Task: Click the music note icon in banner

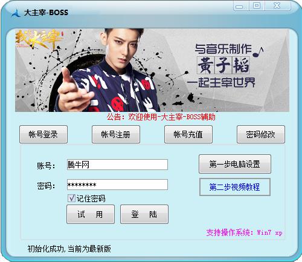Action: point(258,51)
